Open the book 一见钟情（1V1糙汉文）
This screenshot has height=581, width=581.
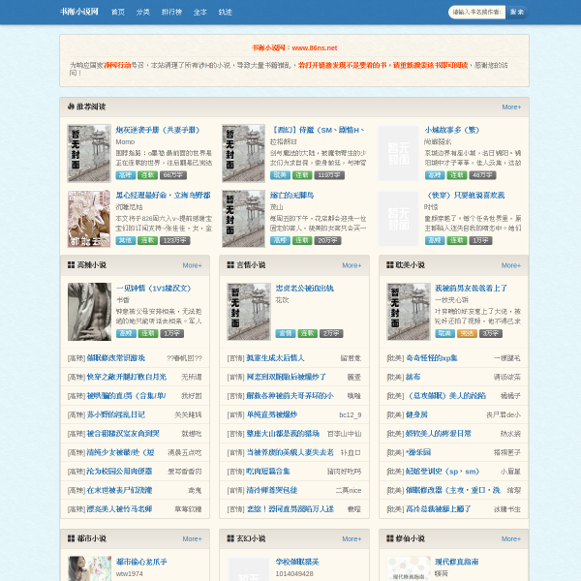[x=154, y=289]
